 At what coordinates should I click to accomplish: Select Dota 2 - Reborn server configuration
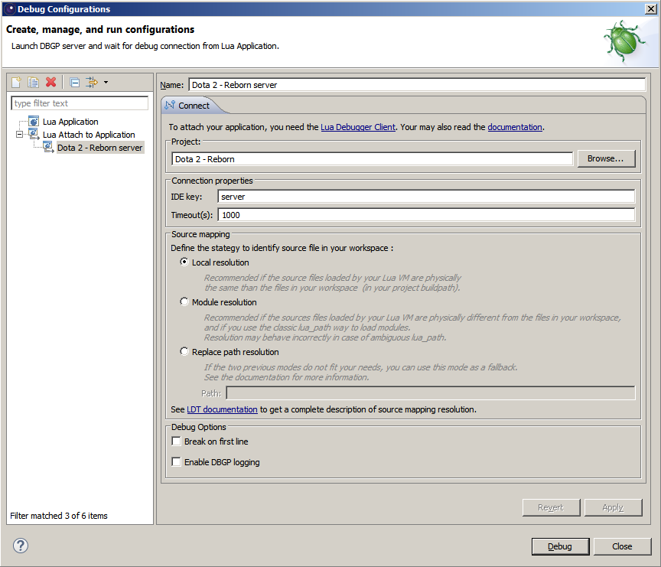coord(100,148)
